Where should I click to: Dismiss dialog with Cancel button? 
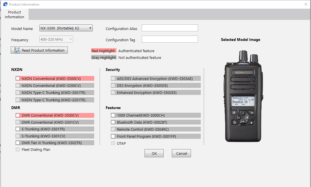pos(181,153)
